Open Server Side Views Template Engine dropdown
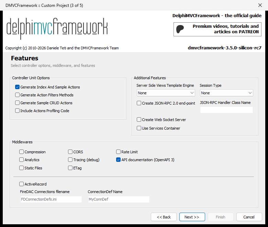This screenshot has height=227, width=268. (166, 93)
